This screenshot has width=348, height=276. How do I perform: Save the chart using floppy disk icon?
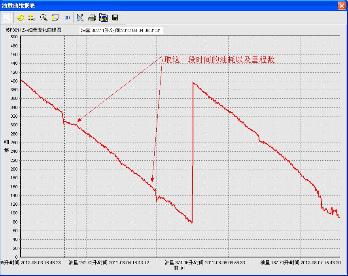[x=115, y=18]
